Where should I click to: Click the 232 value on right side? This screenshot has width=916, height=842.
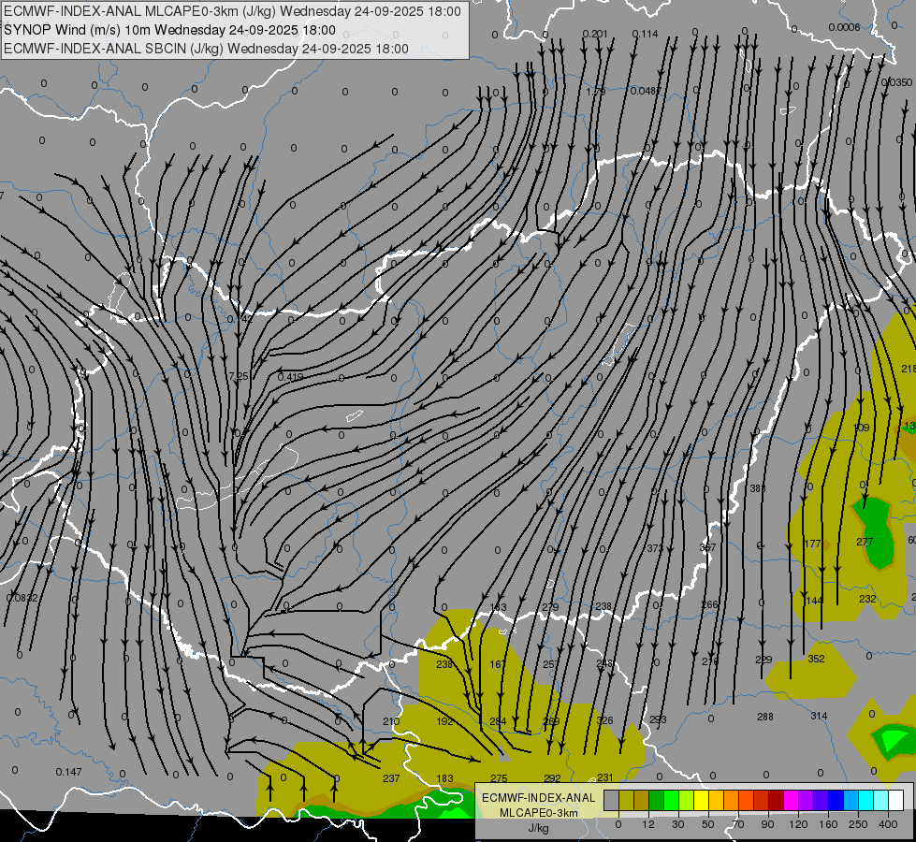(867, 599)
